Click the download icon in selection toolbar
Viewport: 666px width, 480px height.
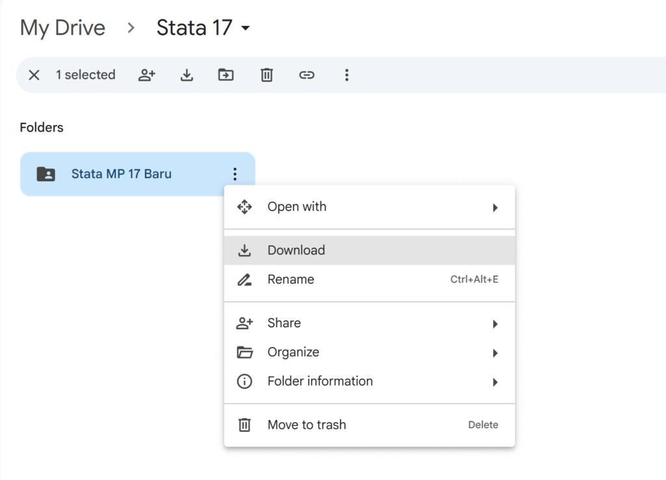click(x=187, y=75)
